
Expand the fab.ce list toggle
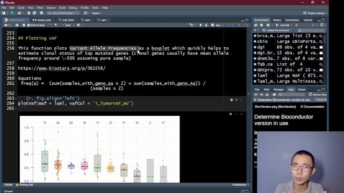255,64
